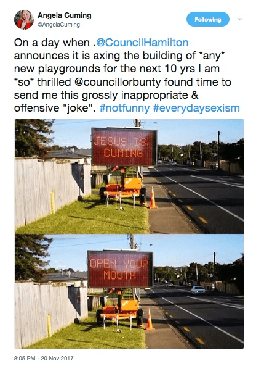Select the #notfunny hashtag
The height and width of the screenshot is (366, 256).
tap(124, 108)
